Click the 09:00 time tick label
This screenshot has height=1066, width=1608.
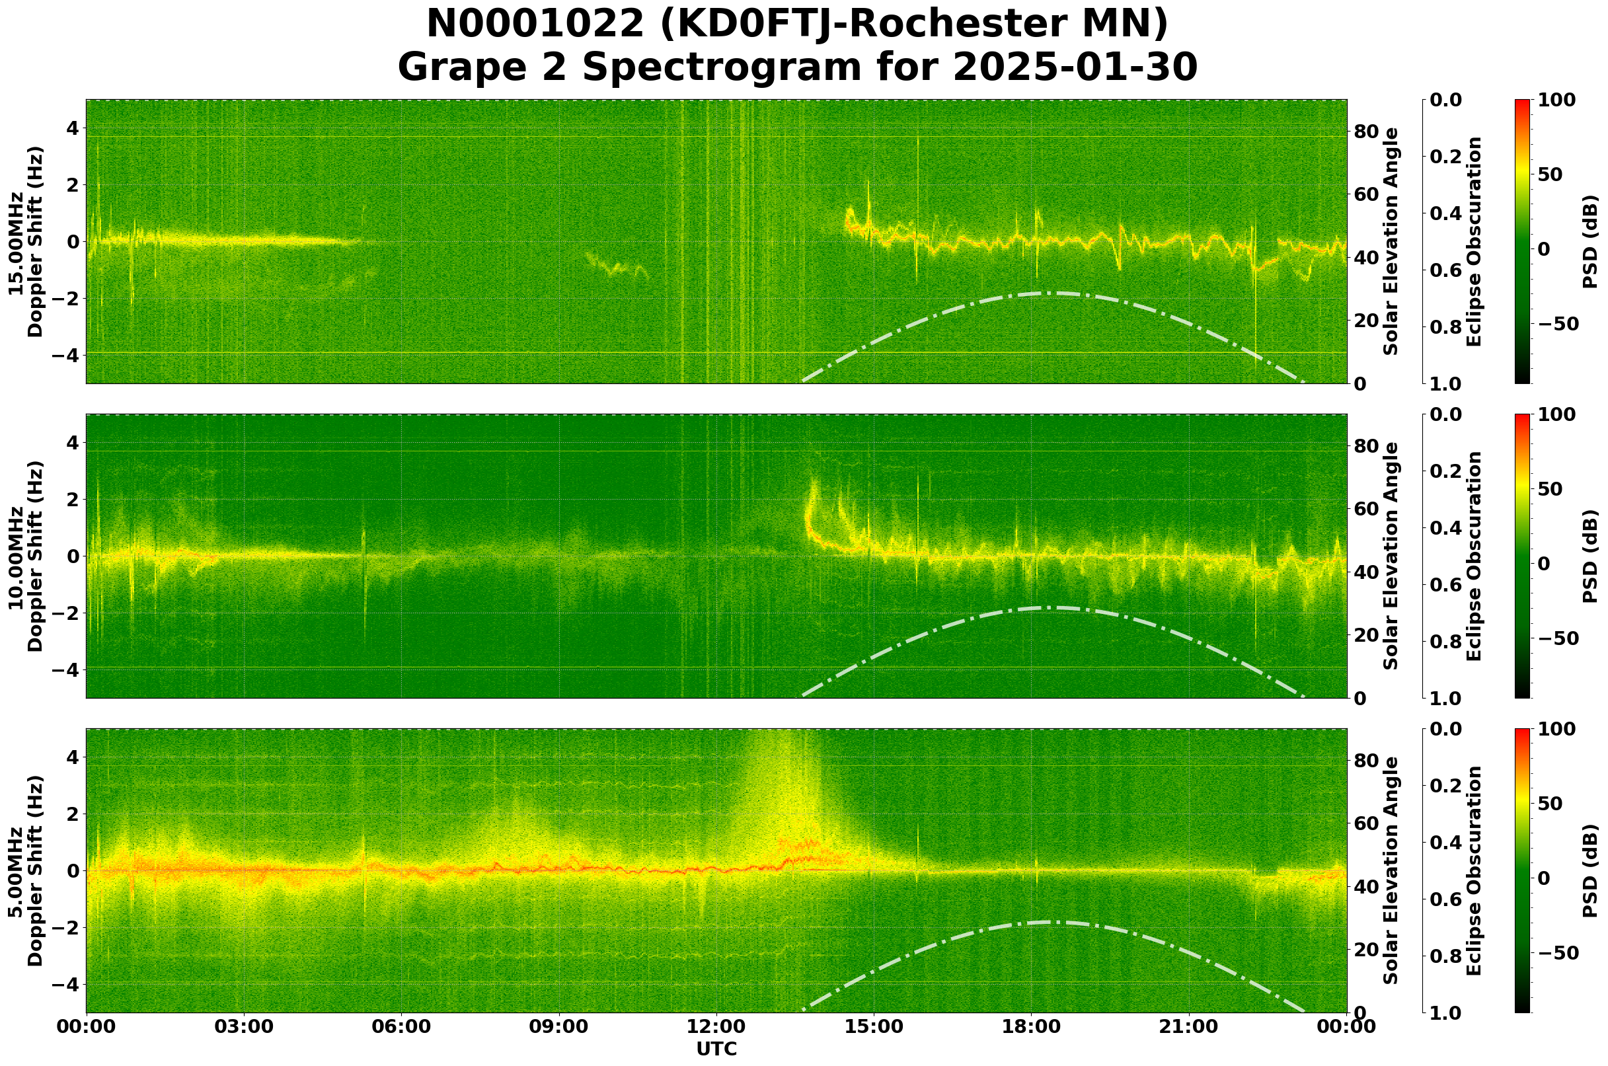[x=558, y=1026]
